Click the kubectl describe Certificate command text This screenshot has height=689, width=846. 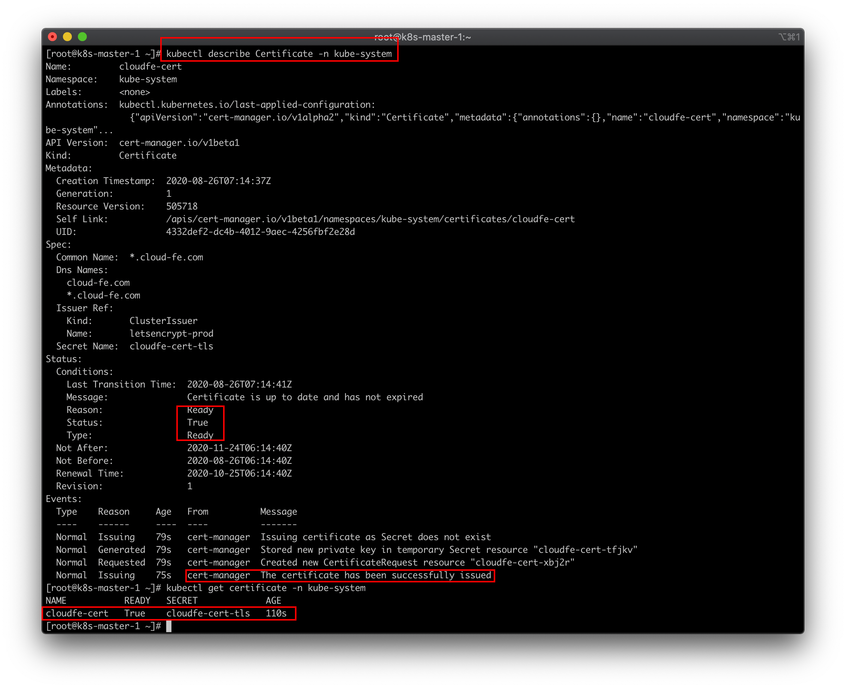click(279, 53)
